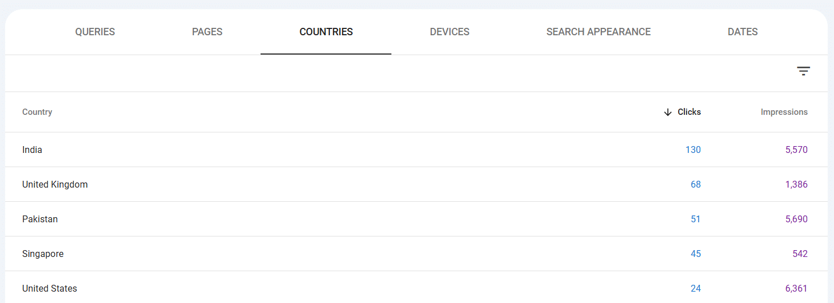Click United Kingdom's 1,386 impressions value
The image size is (834, 303).
tap(796, 185)
